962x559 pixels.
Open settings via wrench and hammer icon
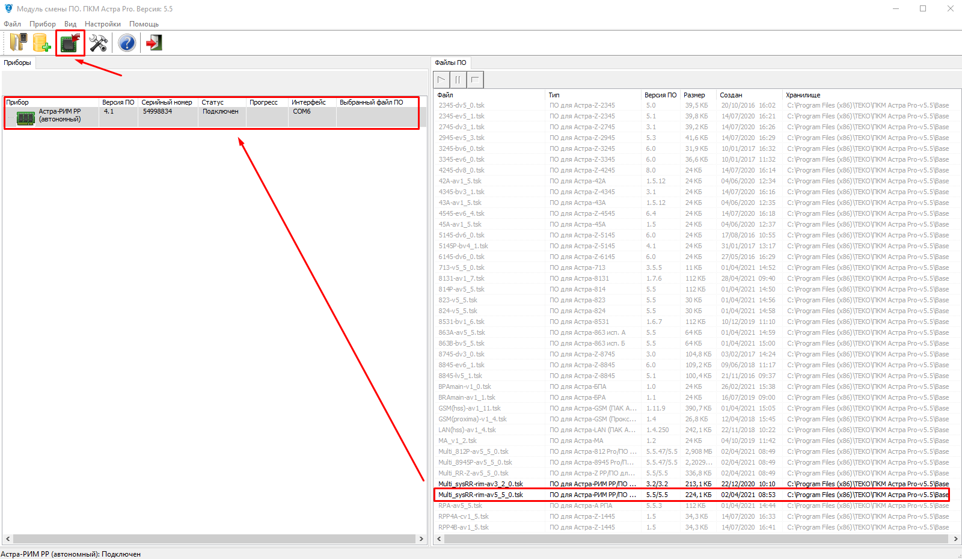click(x=98, y=43)
